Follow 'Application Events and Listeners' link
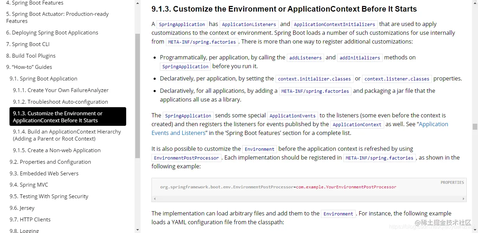 coord(300,129)
